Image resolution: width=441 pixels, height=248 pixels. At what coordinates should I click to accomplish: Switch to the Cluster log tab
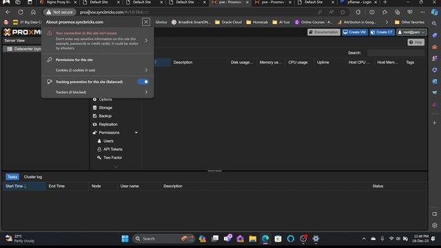[33, 177]
